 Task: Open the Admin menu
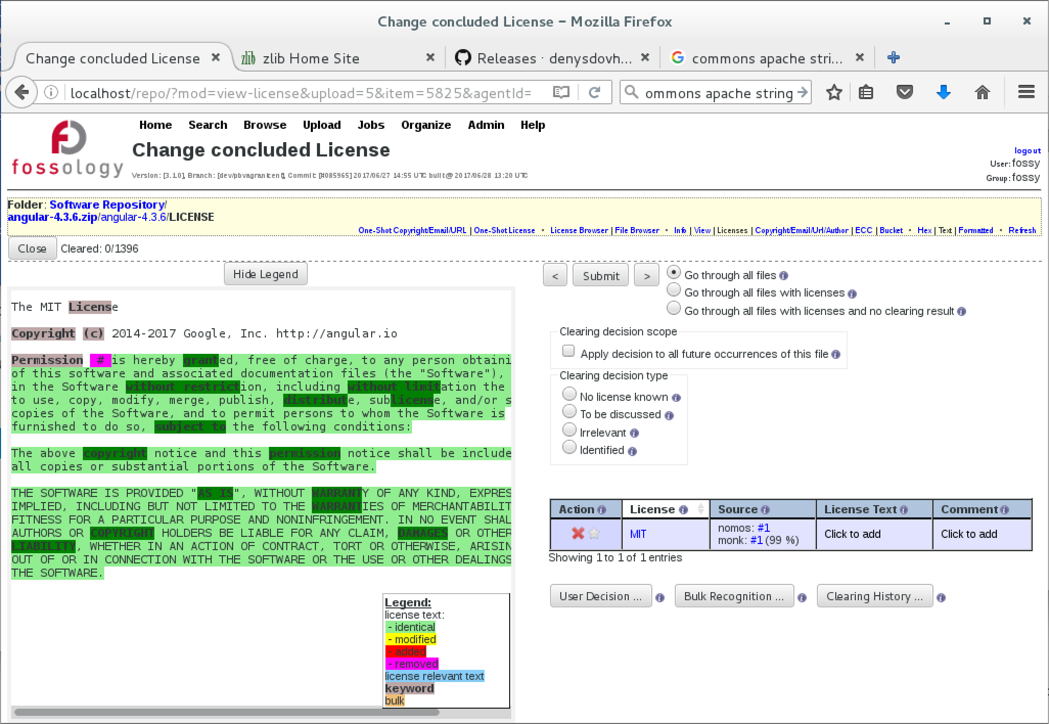pyautogui.click(x=485, y=124)
